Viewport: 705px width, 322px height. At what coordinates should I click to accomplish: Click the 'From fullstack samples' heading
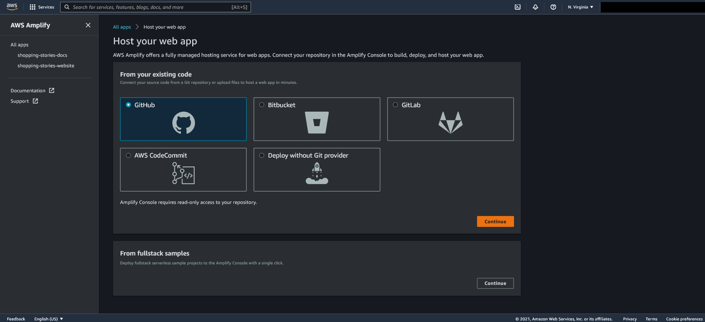coord(155,253)
